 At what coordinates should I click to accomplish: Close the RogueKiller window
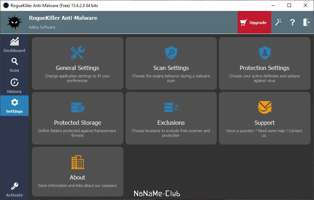[x=306, y=5]
